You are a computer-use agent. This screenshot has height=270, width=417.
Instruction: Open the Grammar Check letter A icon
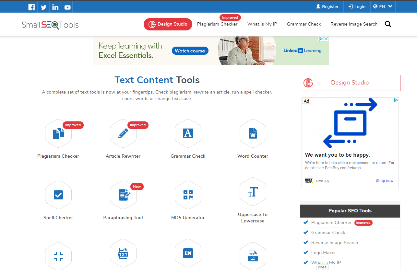tap(188, 133)
